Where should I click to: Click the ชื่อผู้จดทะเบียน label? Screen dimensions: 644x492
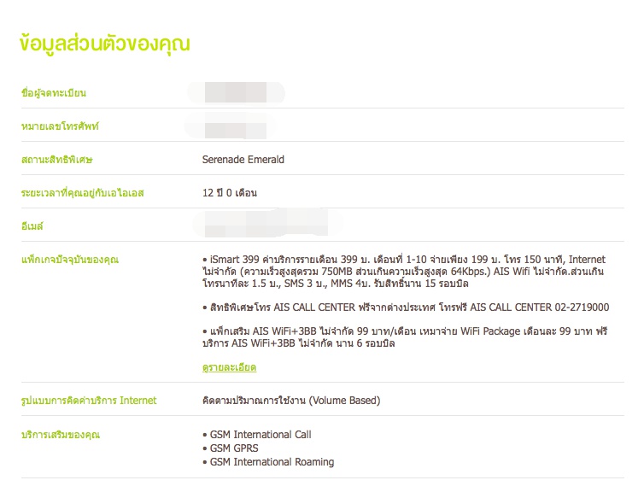(x=54, y=92)
